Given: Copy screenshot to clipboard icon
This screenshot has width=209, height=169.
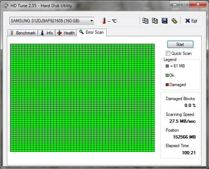Looking at the screenshot, I should tap(155, 21).
